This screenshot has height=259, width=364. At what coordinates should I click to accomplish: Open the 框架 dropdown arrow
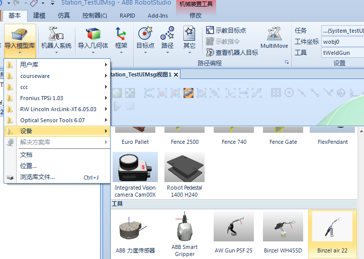click(x=121, y=53)
